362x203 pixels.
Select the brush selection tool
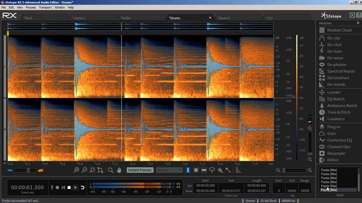pos(220,170)
